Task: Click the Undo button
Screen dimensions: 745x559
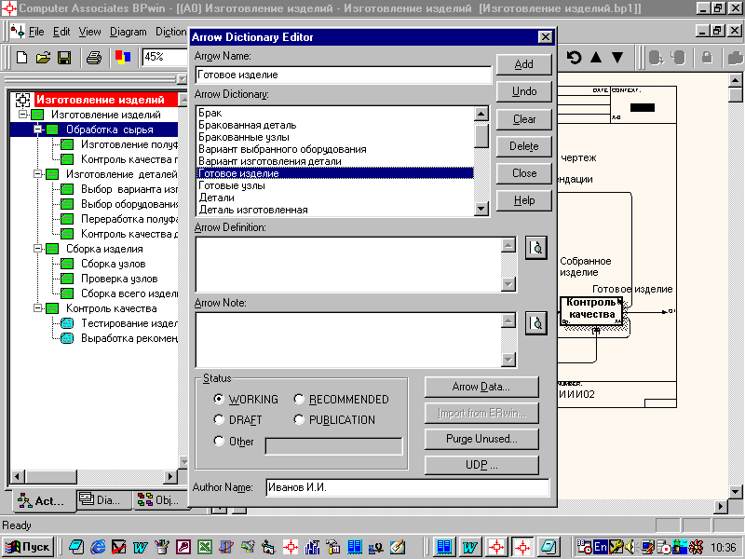Action: 523,91
